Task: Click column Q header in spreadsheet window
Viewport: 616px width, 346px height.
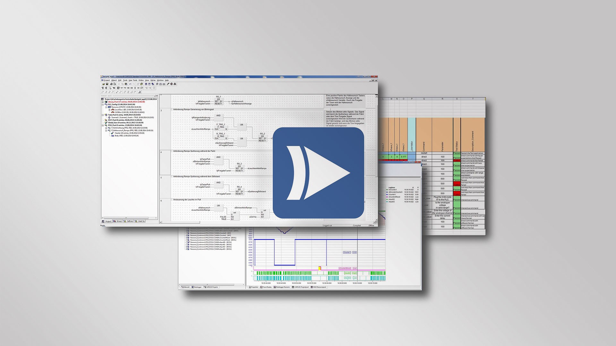Action: (x=424, y=99)
